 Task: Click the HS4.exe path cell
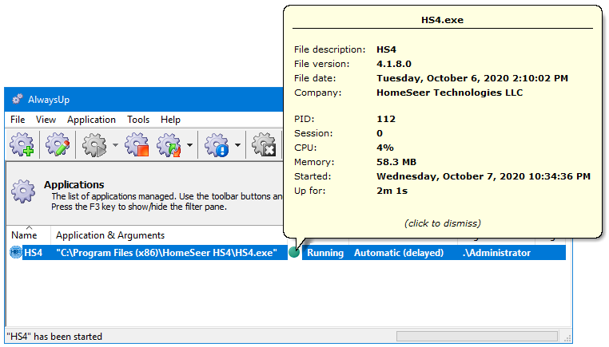tap(166, 253)
